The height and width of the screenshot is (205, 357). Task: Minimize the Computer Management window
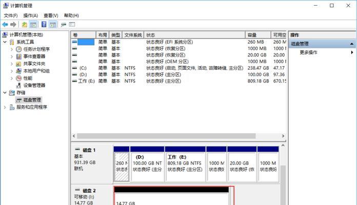coord(315,6)
